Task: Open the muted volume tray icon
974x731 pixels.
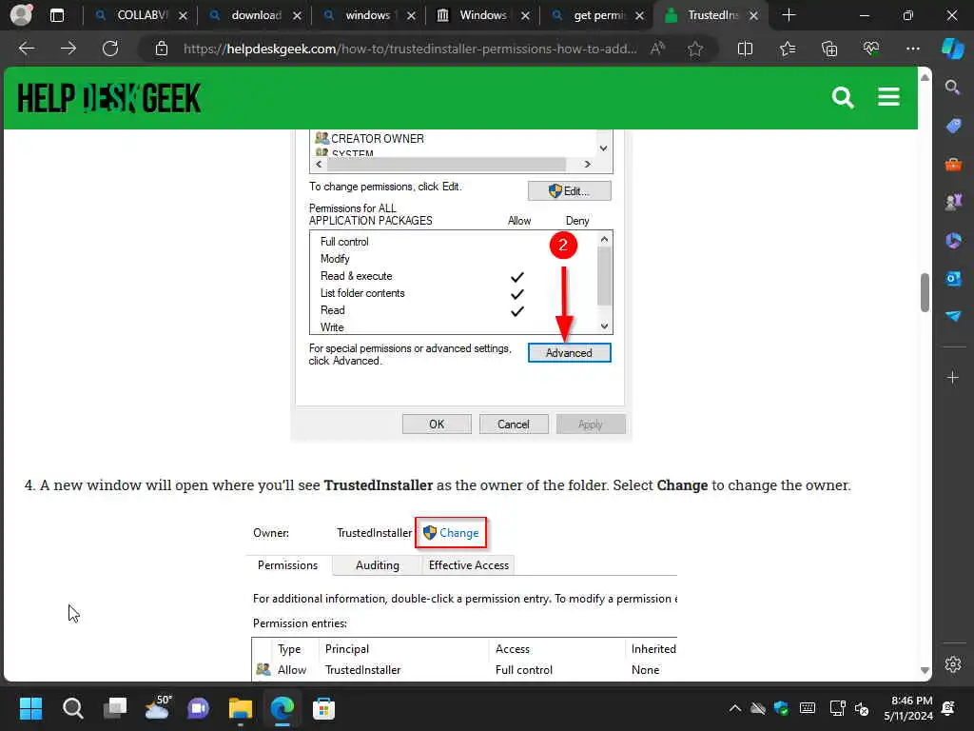Action: tap(862, 708)
